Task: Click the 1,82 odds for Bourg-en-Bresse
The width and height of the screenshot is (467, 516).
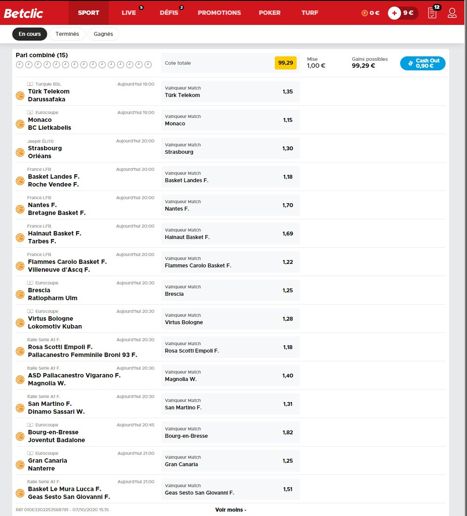Action: [x=287, y=433]
